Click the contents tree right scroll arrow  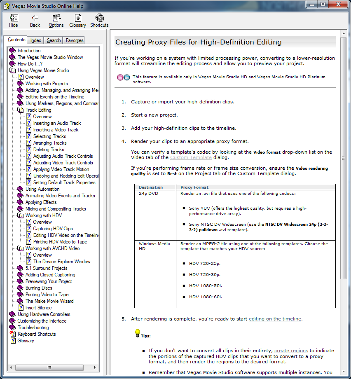pyautogui.click(x=95, y=367)
